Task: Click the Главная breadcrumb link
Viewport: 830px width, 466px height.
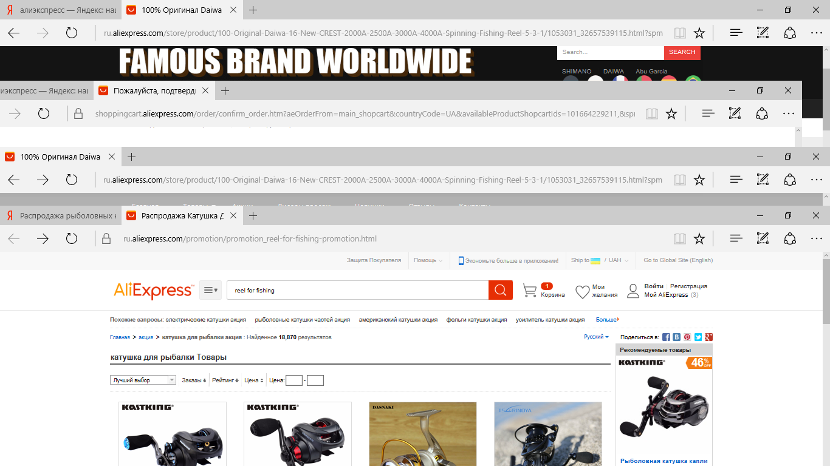Action: (120, 337)
